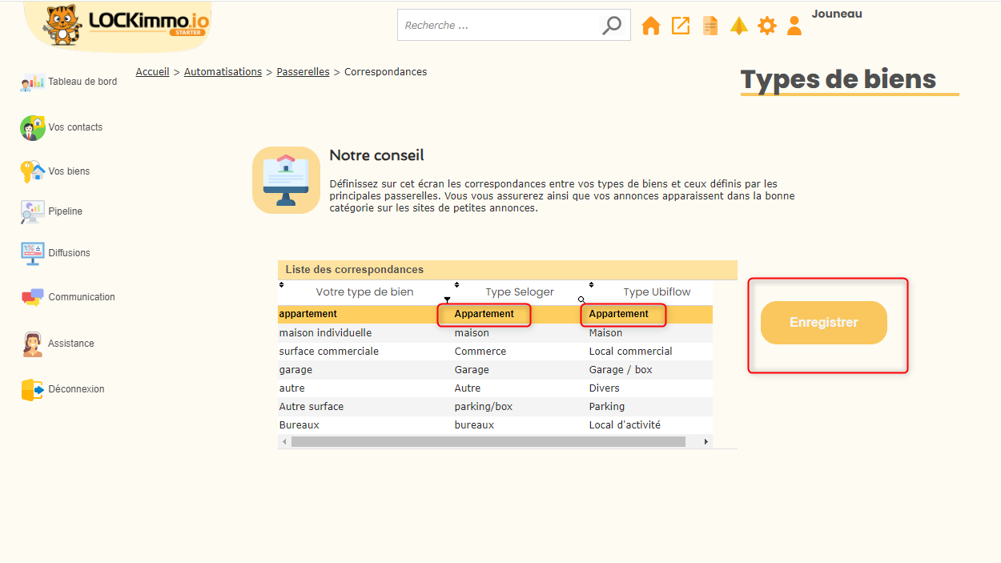Click the orange paper plane icon
Viewport: 1001px width, 563px height.
739,26
